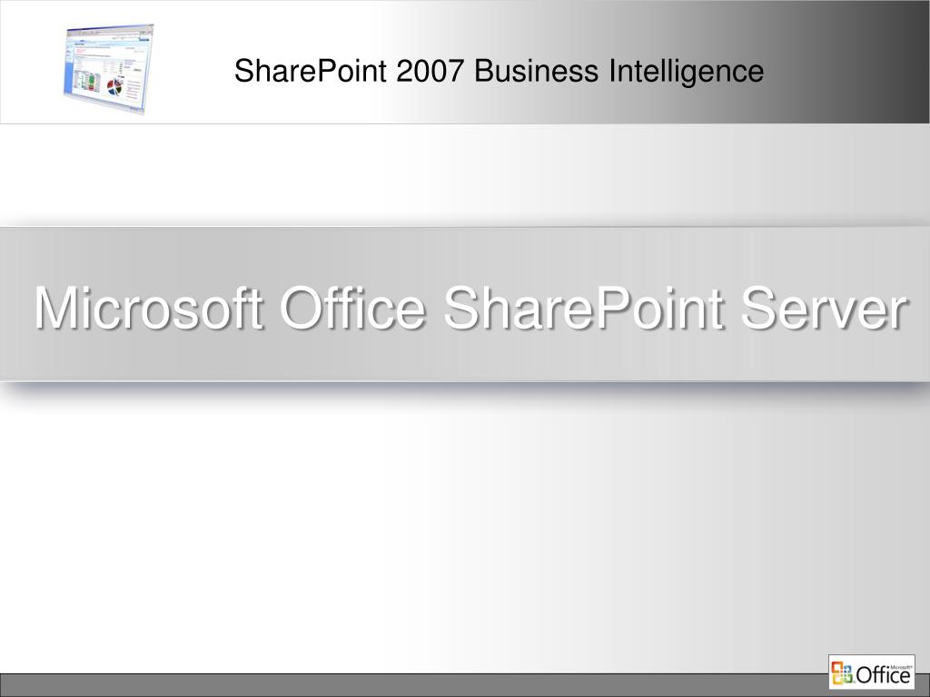Open the SharePoint dashboard screenshot thumbnail

tap(109, 69)
